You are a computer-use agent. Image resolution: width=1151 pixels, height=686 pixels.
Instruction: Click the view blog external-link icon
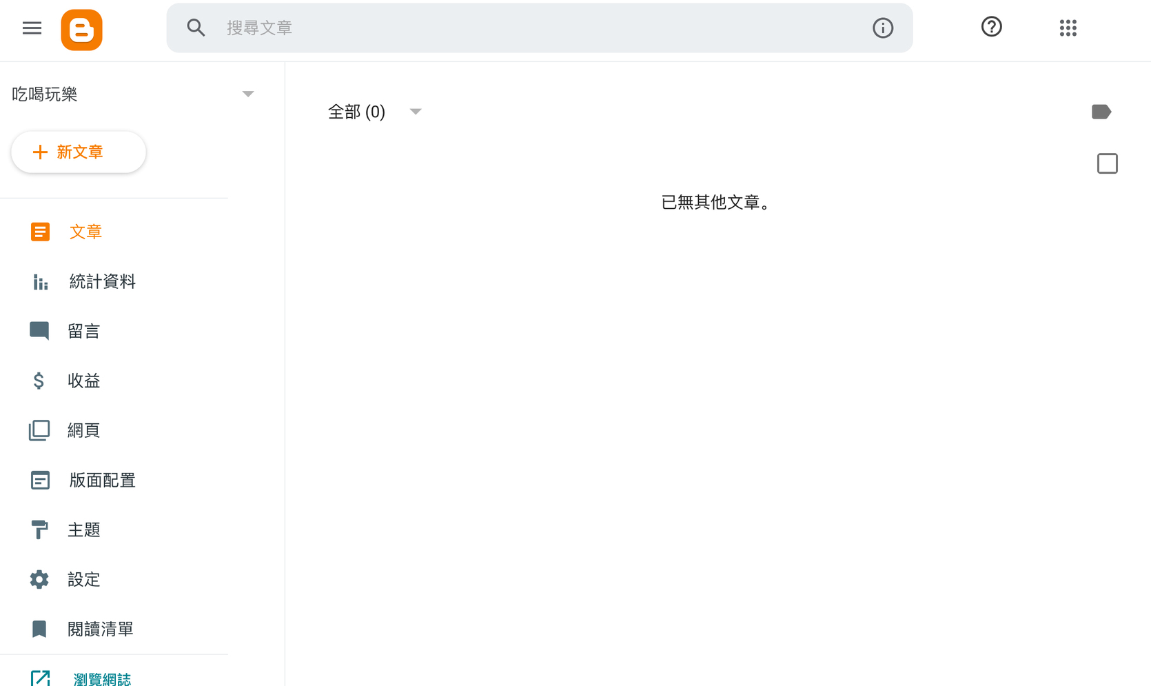pos(40,678)
